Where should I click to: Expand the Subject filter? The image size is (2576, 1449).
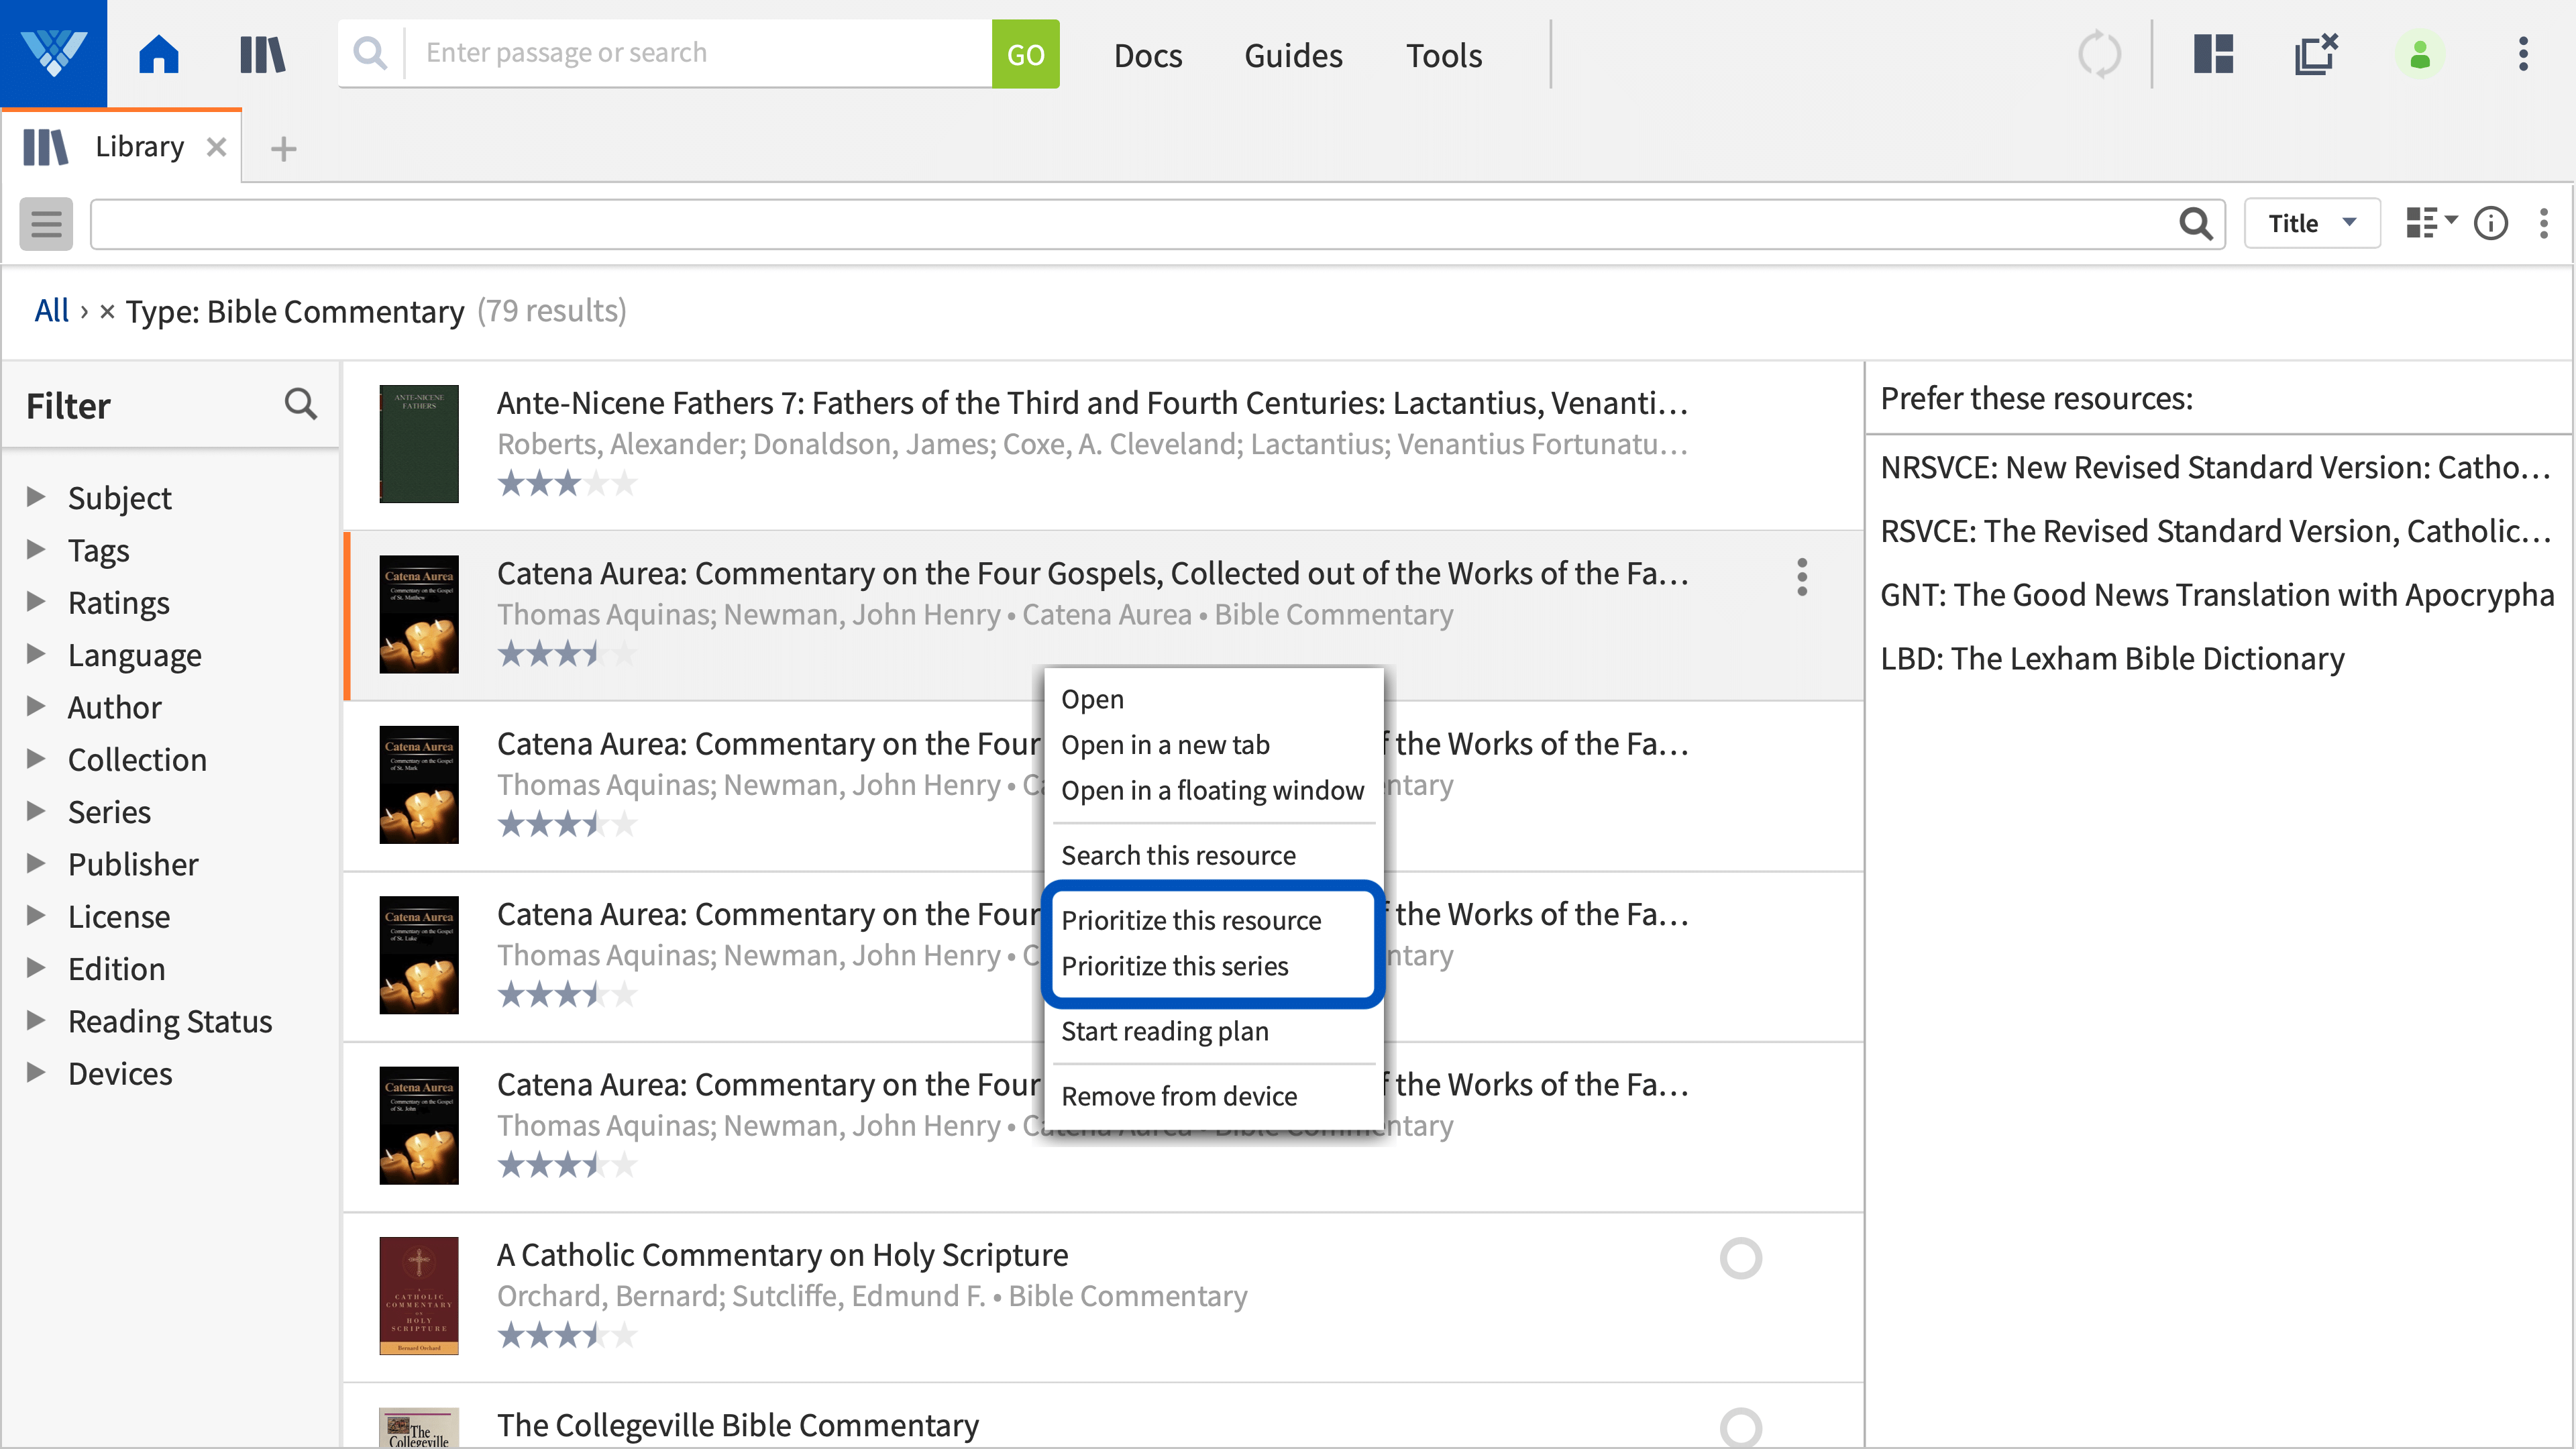[x=36, y=497]
